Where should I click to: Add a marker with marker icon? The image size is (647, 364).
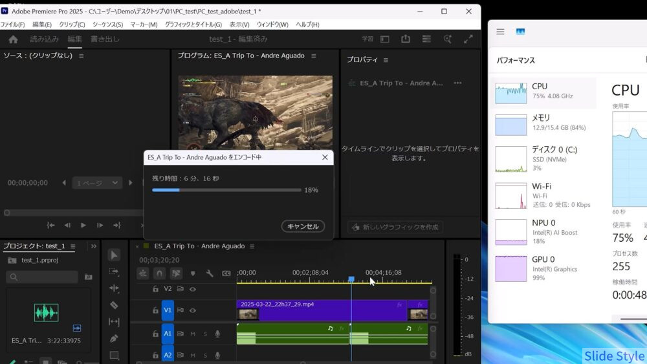(x=193, y=273)
